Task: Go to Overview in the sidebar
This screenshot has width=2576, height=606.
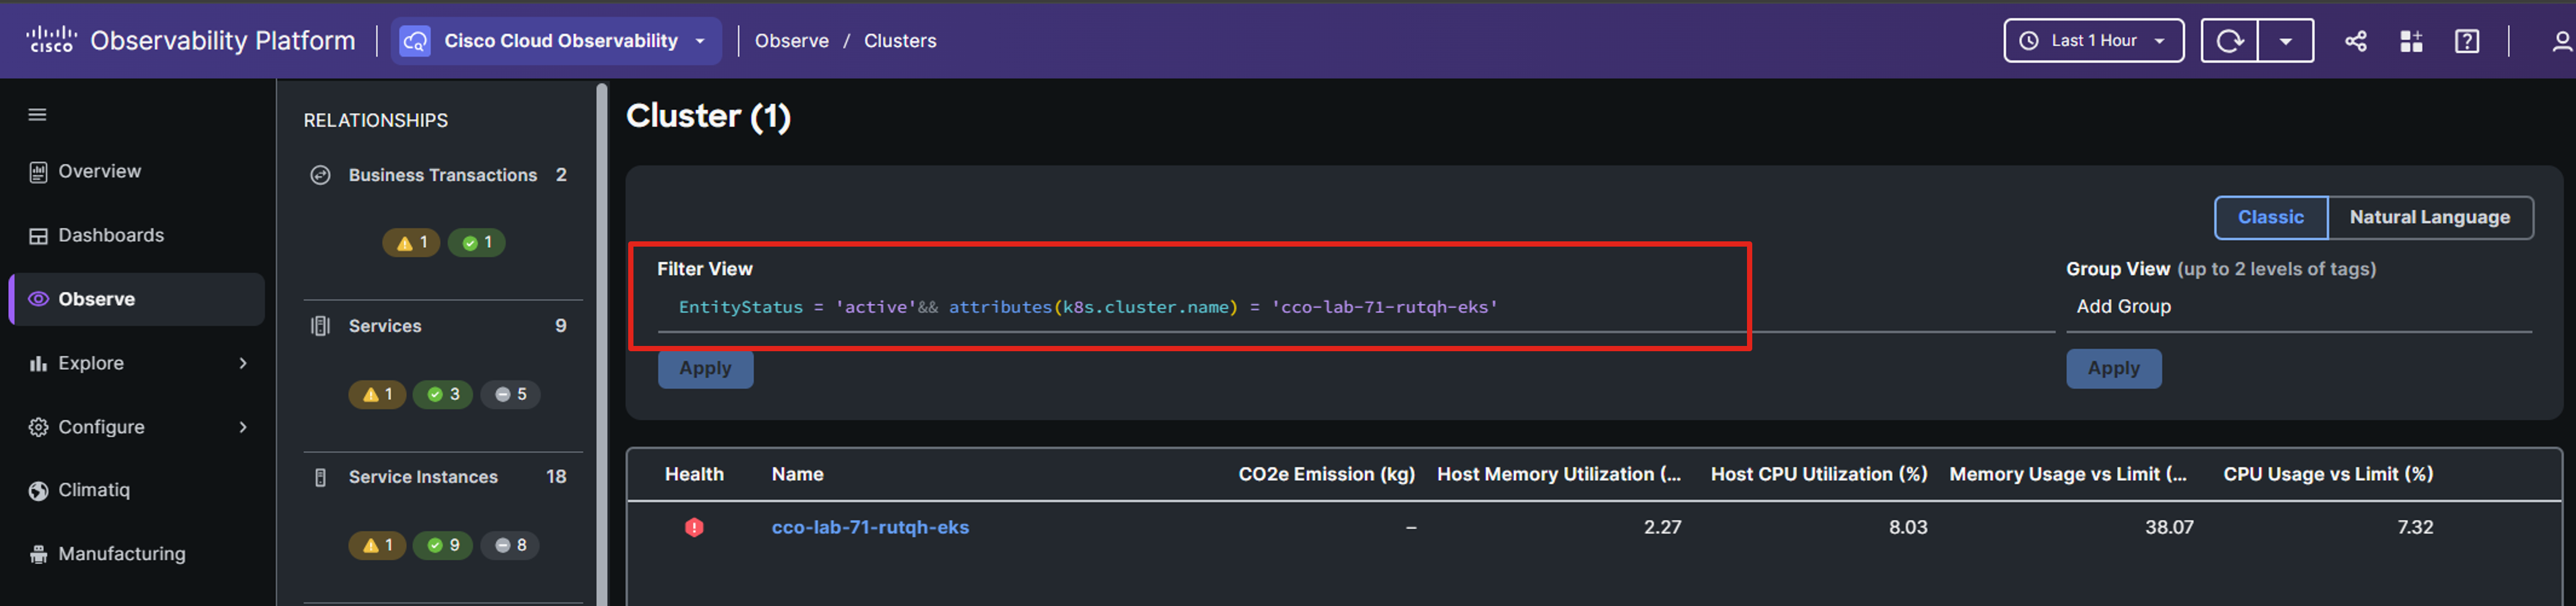Action: pos(99,172)
